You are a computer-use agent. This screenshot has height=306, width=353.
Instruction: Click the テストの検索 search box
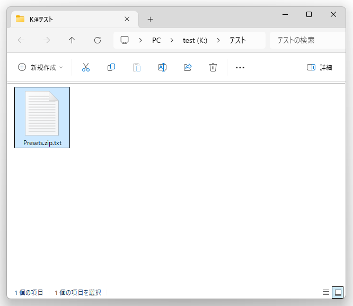[x=307, y=40]
